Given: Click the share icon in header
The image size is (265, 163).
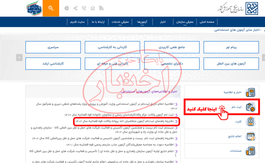Looking at the screenshot, I should pos(76,8).
